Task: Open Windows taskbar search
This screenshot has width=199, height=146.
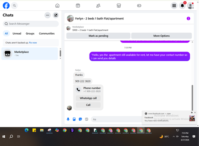Action: (11, 136)
